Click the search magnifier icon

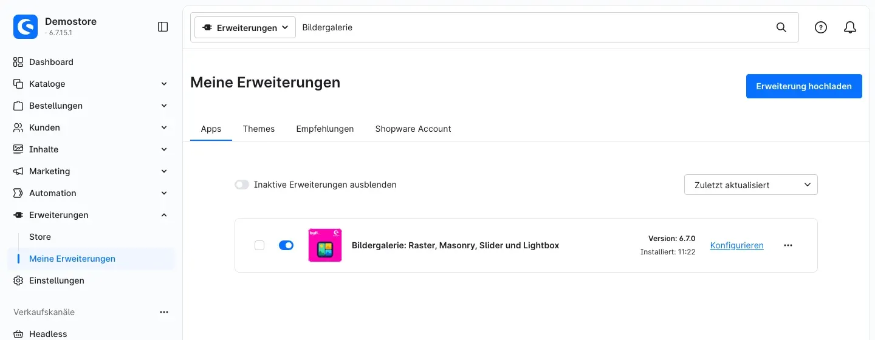point(781,27)
